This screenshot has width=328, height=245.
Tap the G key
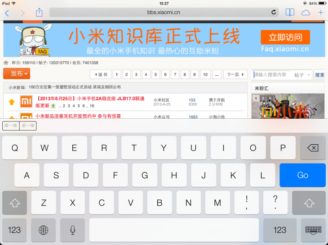(x=145, y=175)
